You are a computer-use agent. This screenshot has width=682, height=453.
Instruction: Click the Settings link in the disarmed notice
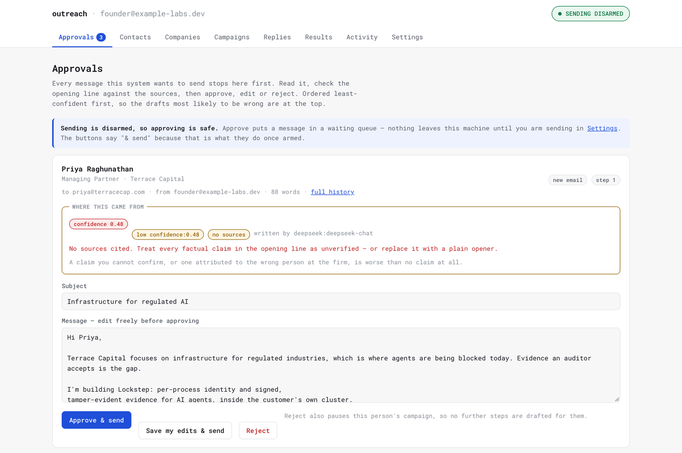[602, 128]
